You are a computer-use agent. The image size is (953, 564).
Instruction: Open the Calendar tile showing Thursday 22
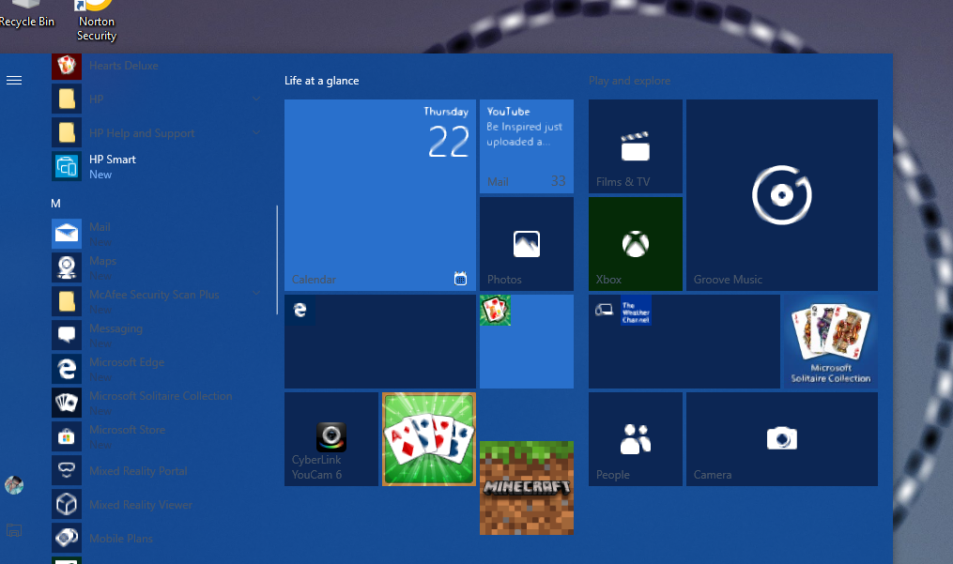point(380,195)
